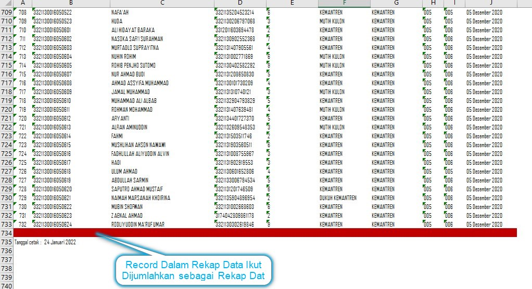Click AHMAD ASSYIFA MUHAMMAD cell

click(162, 83)
